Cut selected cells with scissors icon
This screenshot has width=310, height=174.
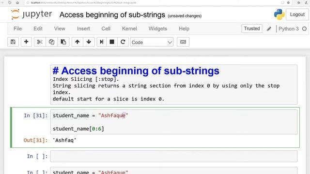tap(40, 42)
